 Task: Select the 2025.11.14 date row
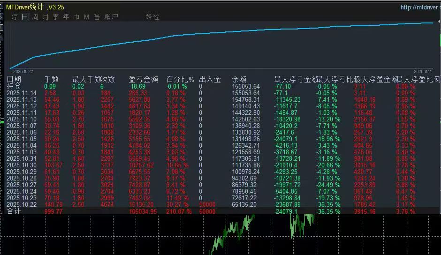click(22, 93)
